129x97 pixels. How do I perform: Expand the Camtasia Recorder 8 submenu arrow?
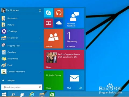coord(40,72)
